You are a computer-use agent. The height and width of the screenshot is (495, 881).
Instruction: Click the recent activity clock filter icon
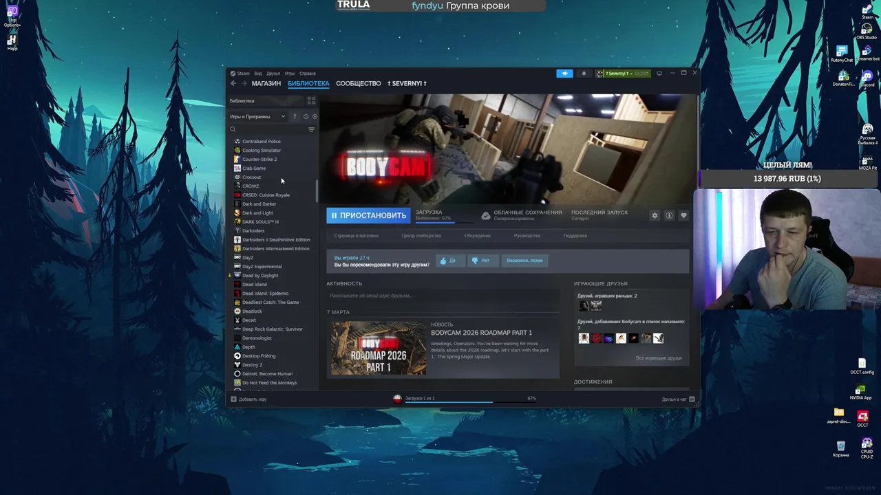pyautogui.click(x=306, y=116)
